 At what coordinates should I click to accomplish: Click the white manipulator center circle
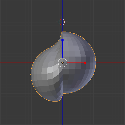click(62, 62)
